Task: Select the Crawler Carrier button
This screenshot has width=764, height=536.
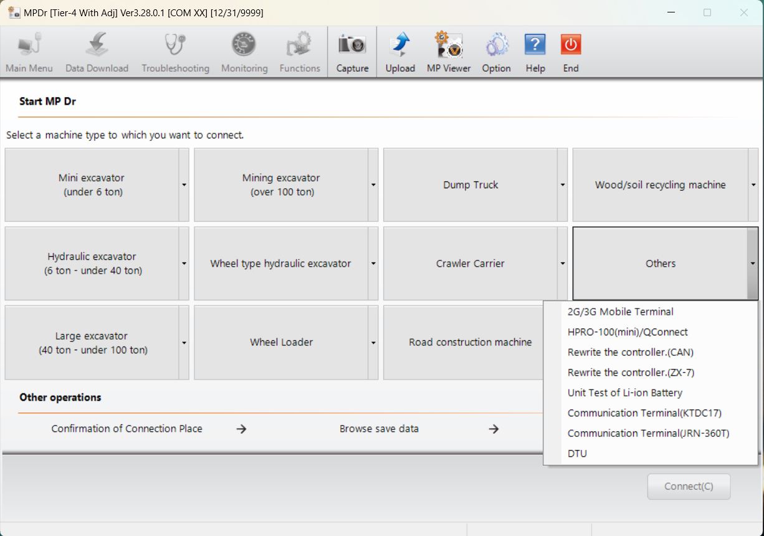Action: coord(470,264)
